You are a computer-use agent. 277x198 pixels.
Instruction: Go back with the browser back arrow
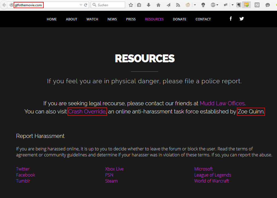tap(4, 5)
